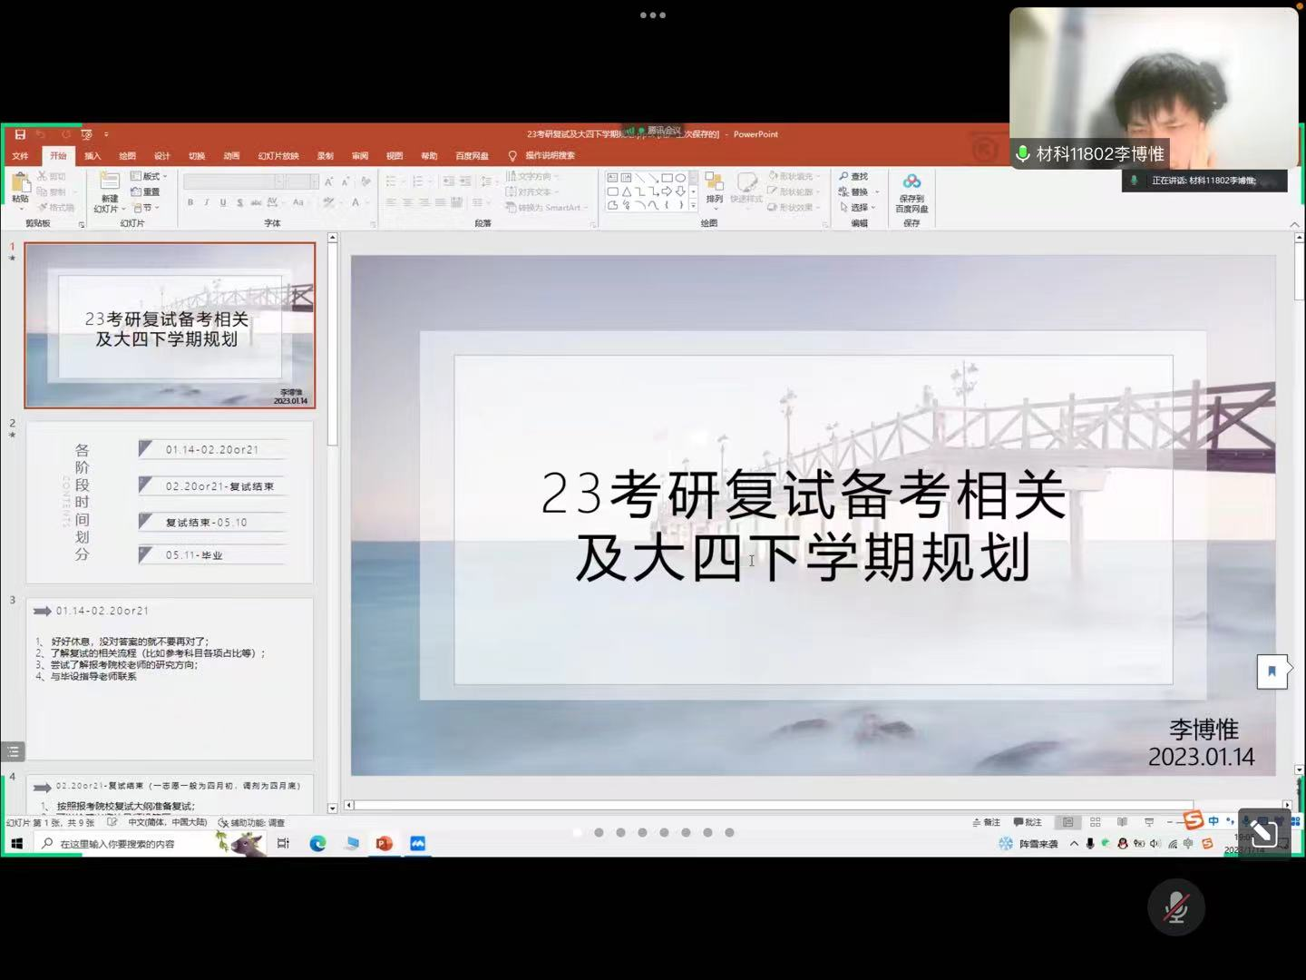Toggle the Notes pane in status bar

(x=987, y=822)
